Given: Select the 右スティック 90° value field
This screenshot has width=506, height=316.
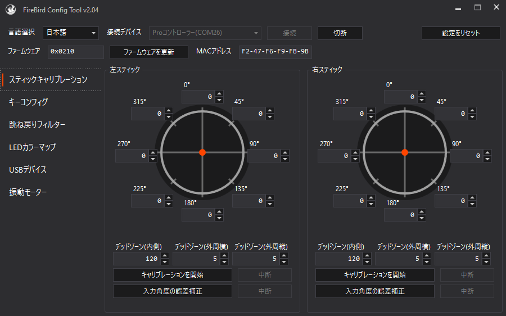Looking at the screenshot, I should pos(467,156).
